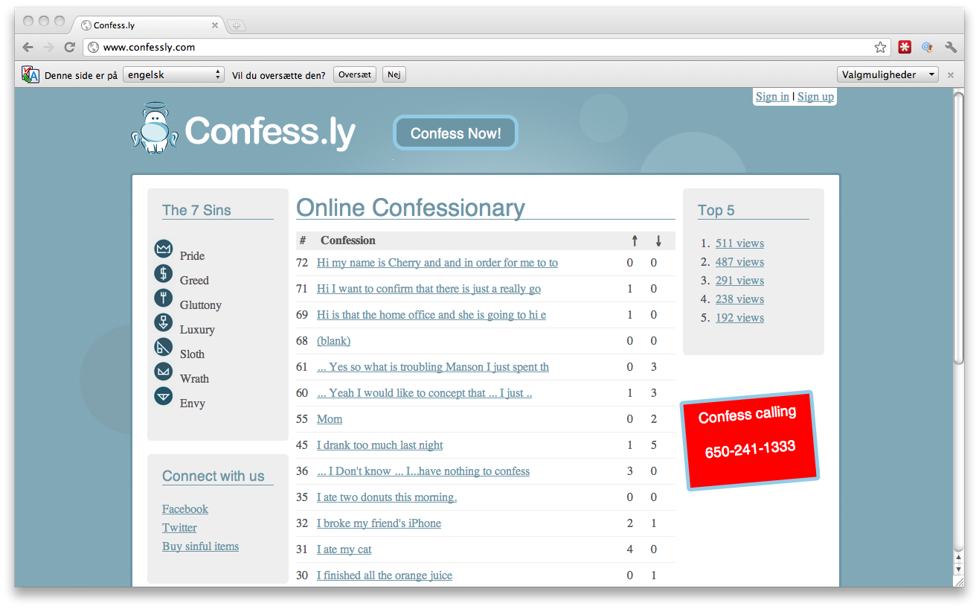Open 'I broke my friend's iPhone'
The height and width of the screenshot is (609, 979).
(x=379, y=523)
